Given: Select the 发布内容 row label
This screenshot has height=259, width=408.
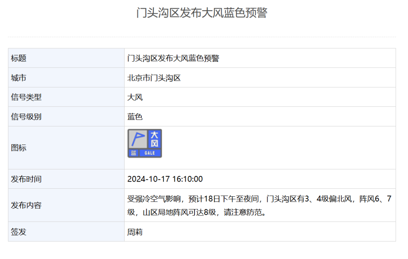Looking at the screenshot, I should 26,205.
